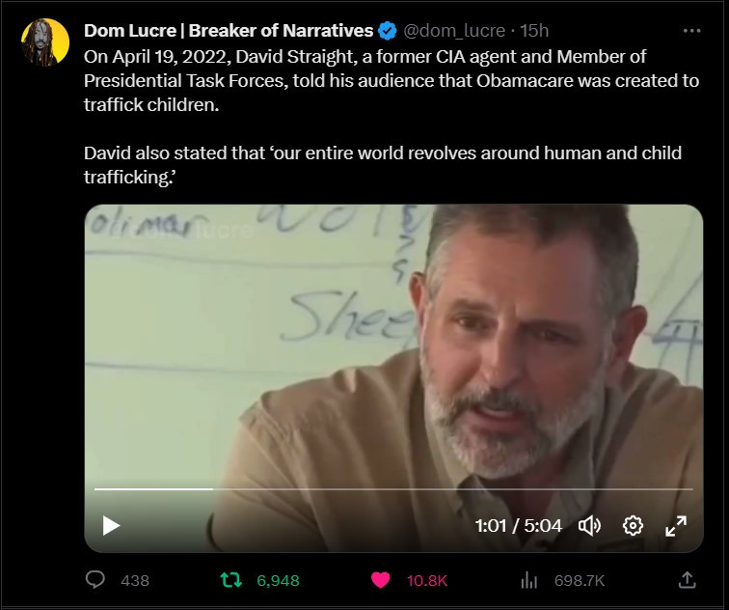Image resolution: width=729 pixels, height=610 pixels.
Task: Click the 10.8K likes count
Action: (x=426, y=580)
